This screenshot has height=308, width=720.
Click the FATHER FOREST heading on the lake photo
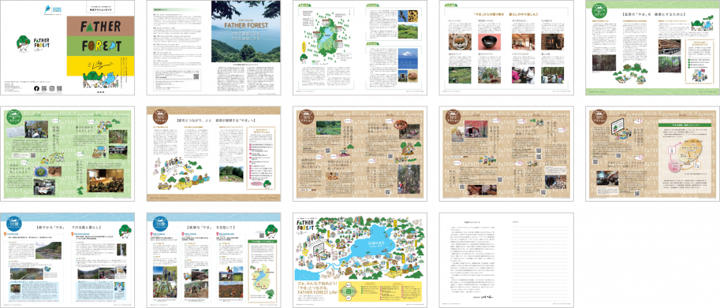coord(246,26)
